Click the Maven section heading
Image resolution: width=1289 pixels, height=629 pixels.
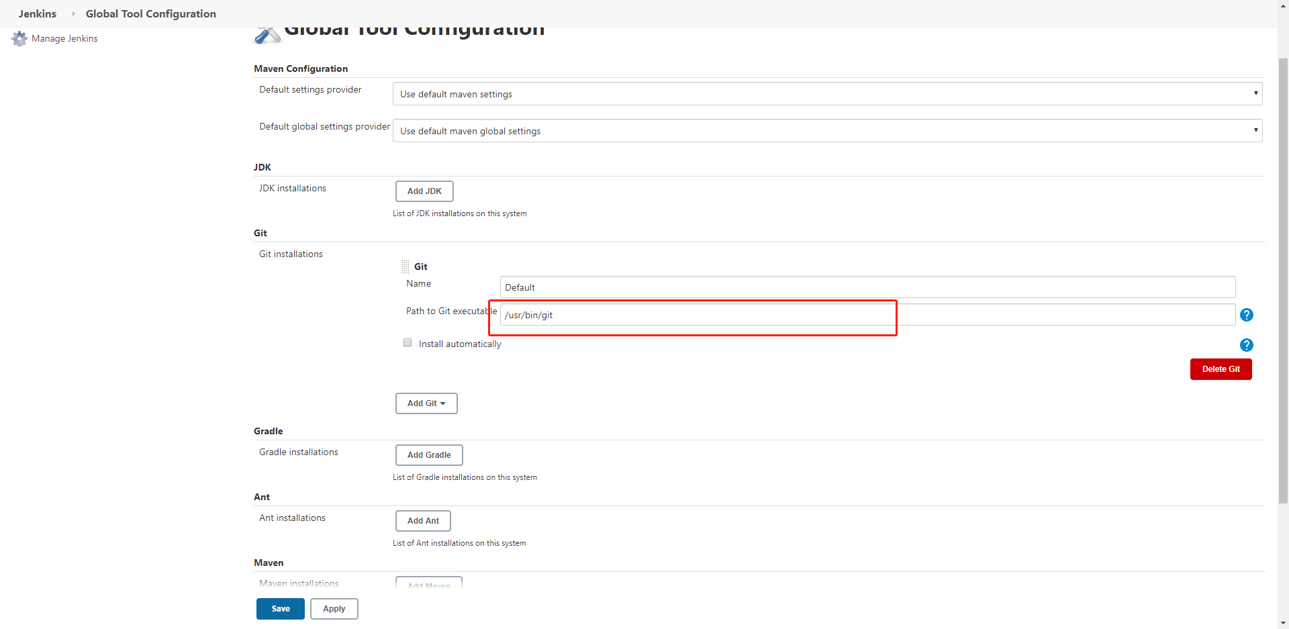[x=269, y=563]
